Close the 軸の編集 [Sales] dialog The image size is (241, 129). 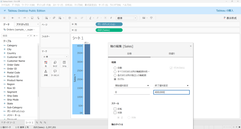click(190, 46)
